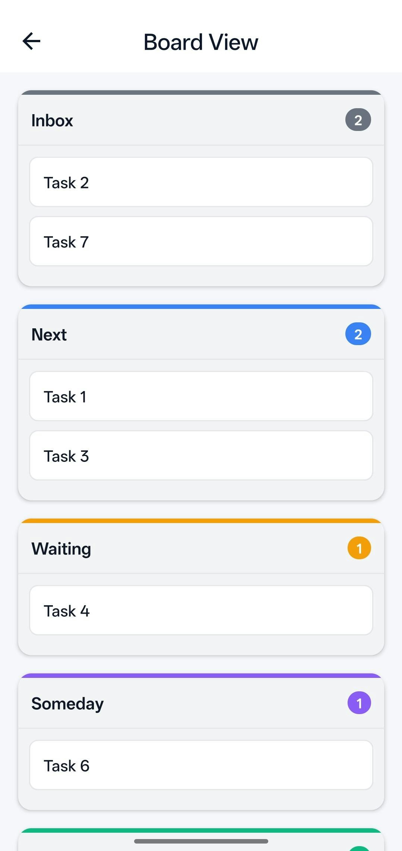This screenshot has height=851, width=402.
Task: Click the back arrow icon
Action: [x=32, y=41]
